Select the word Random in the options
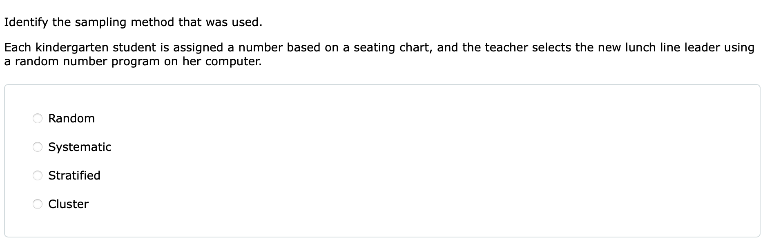Screen dimensions: 763x244 (x=71, y=119)
